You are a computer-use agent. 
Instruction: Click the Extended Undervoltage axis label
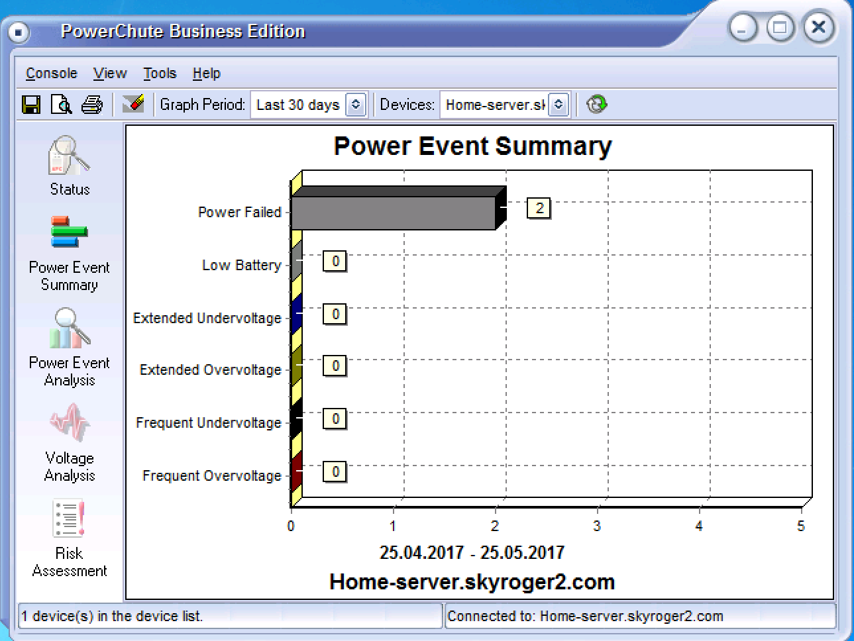207,319
